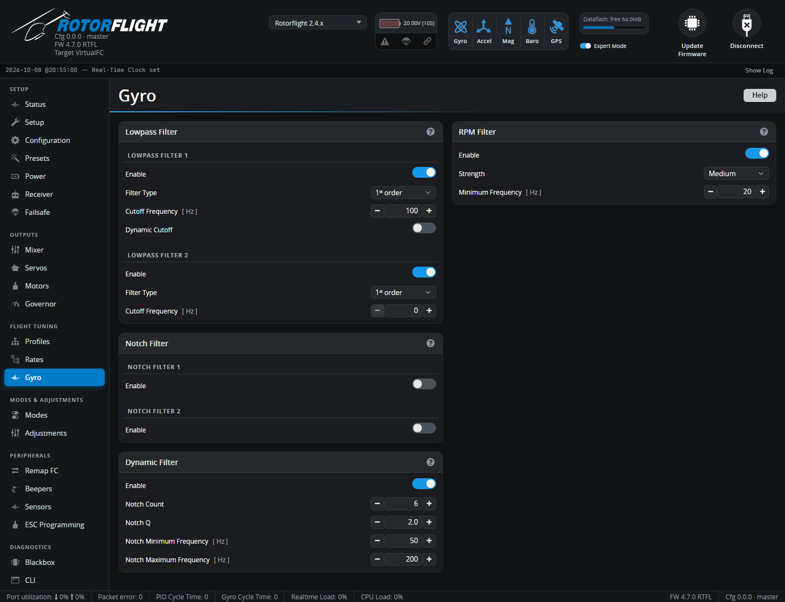Open Profiles tab in sidebar

click(55, 341)
